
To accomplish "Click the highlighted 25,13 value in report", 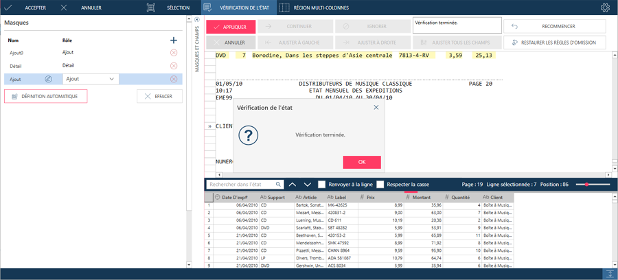I will tap(483, 56).
